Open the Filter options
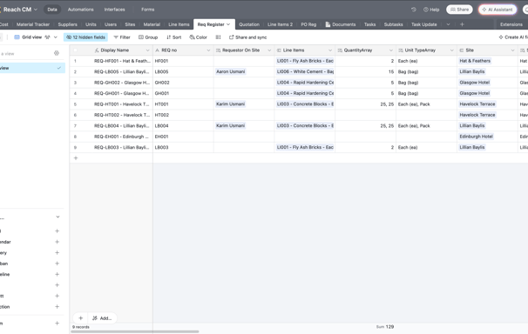 [x=122, y=37]
